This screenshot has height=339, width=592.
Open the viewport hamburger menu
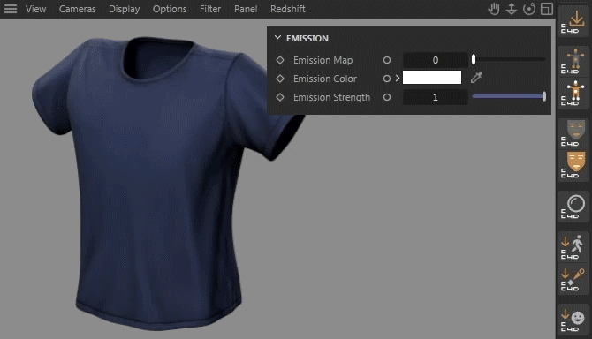(11, 9)
